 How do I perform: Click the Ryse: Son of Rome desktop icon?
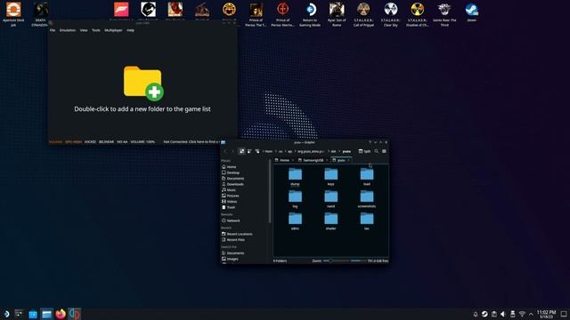[x=337, y=14]
